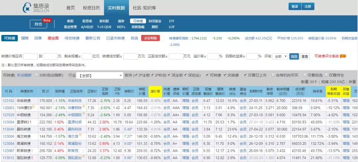Open 期权 in the blue submenu
The width and height of the screenshot is (358, 162).
pos(155,27)
